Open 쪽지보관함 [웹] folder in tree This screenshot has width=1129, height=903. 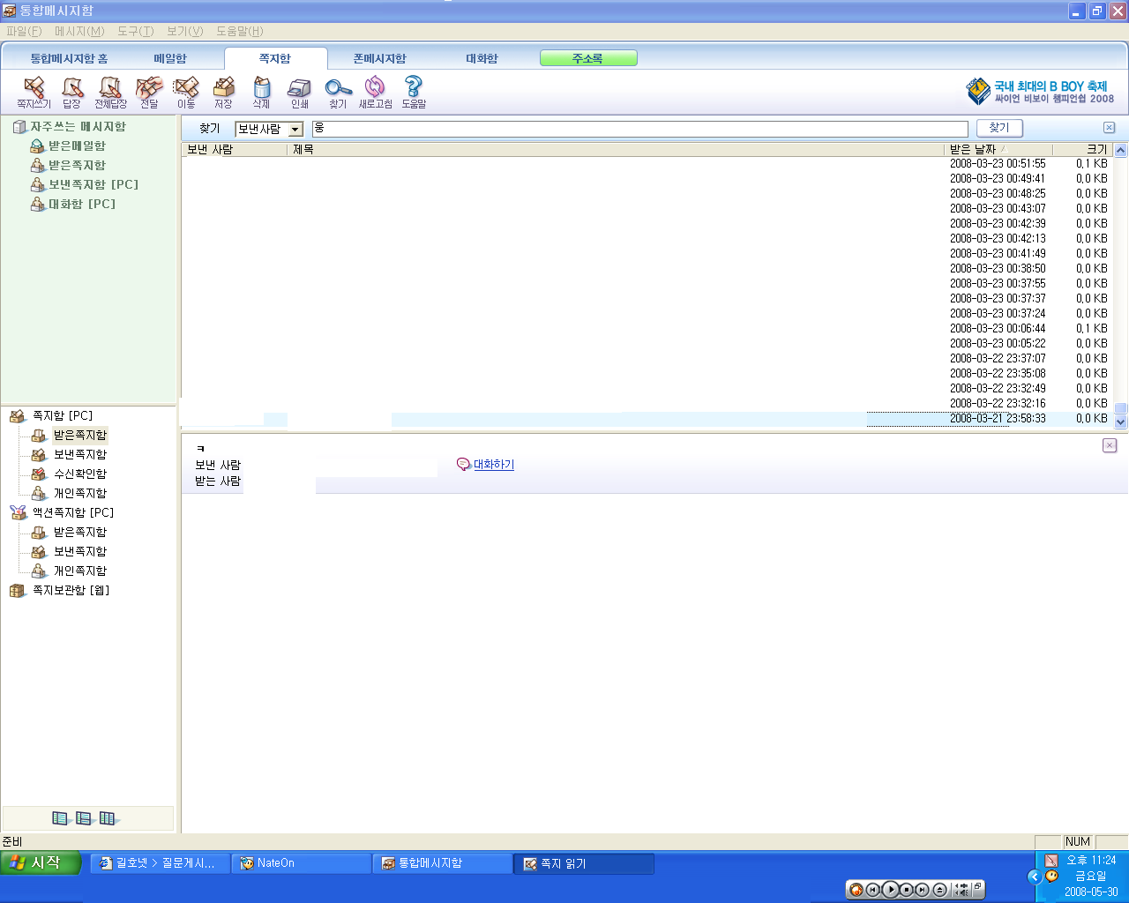pyautogui.click(x=71, y=591)
